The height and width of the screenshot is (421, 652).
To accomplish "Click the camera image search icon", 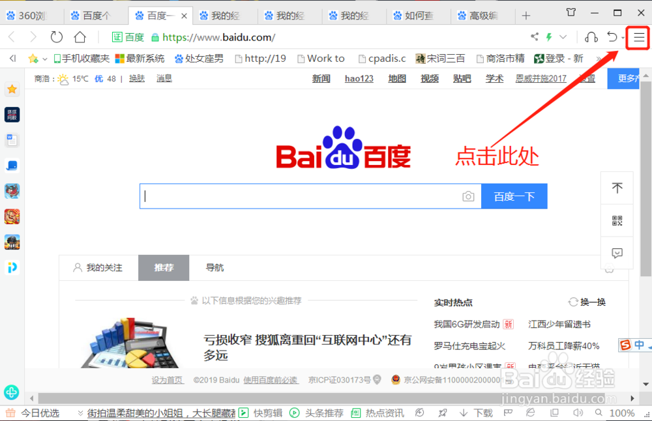I will [x=468, y=196].
